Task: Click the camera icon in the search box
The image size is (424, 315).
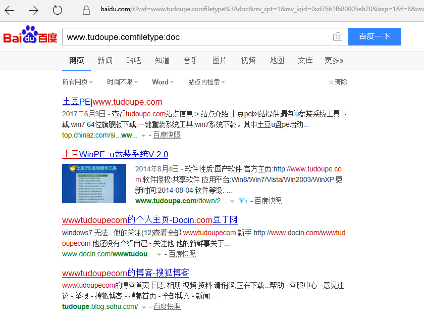Action: (x=338, y=36)
